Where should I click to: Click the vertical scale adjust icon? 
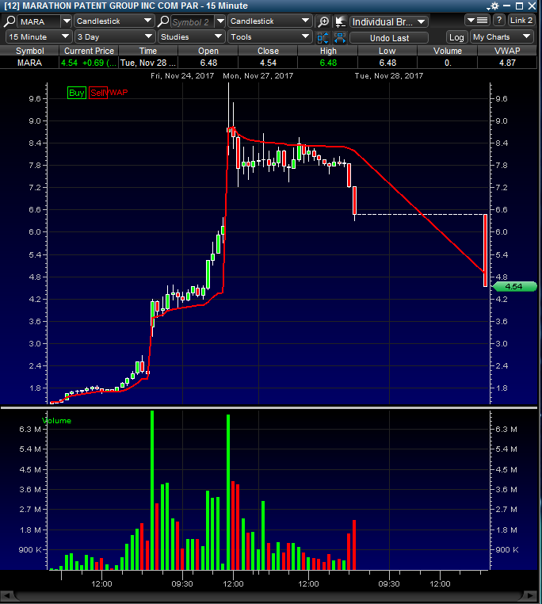point(323,38)
